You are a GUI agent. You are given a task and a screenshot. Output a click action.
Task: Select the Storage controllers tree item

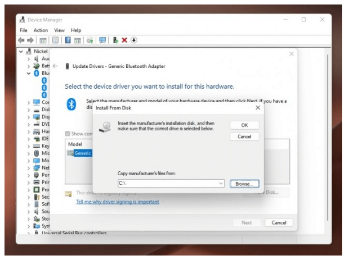[x=41, y=218]
